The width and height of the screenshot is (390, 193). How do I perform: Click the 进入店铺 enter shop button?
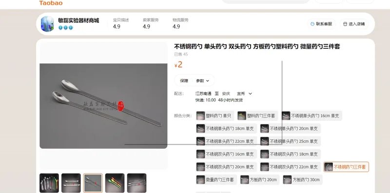354,24
